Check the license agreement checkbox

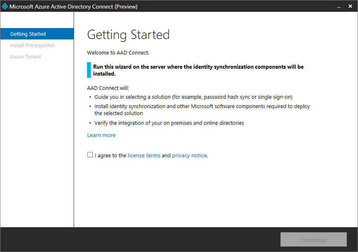[90, 155]
